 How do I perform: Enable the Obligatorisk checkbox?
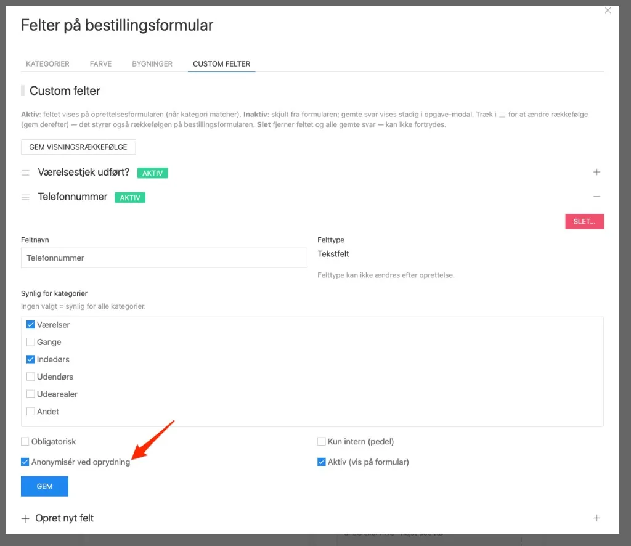coord(25,441)
